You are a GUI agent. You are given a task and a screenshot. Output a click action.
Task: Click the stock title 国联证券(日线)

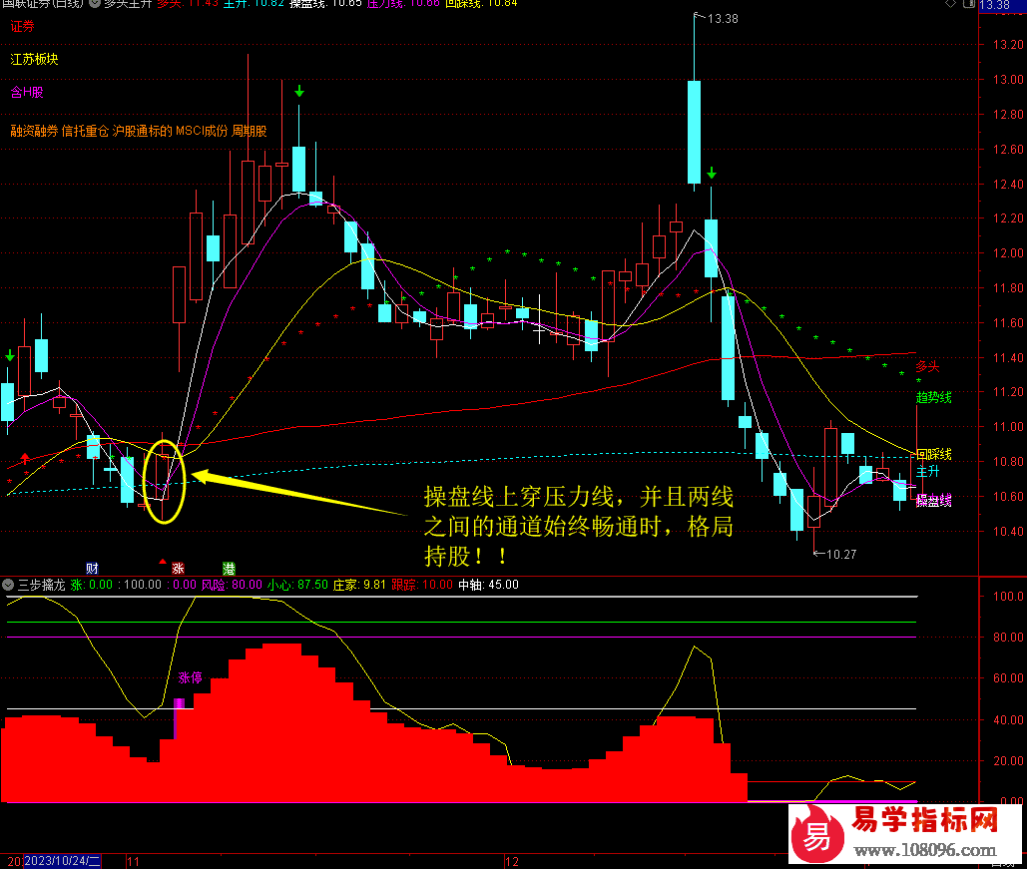pos(42,3)
